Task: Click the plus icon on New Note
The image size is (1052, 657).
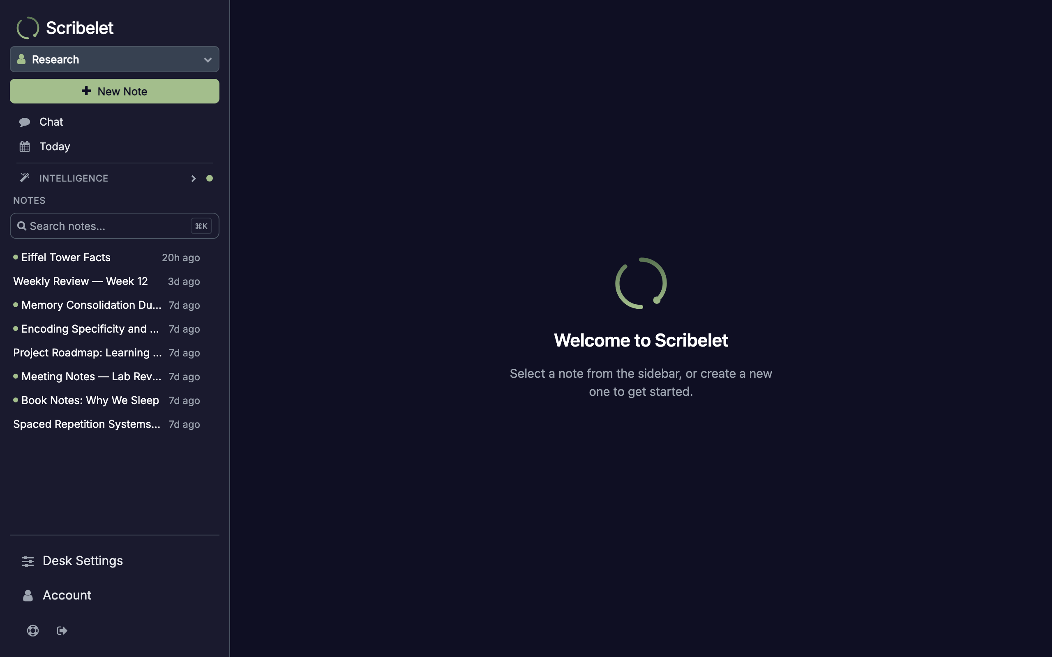Action: pos(87,91)
